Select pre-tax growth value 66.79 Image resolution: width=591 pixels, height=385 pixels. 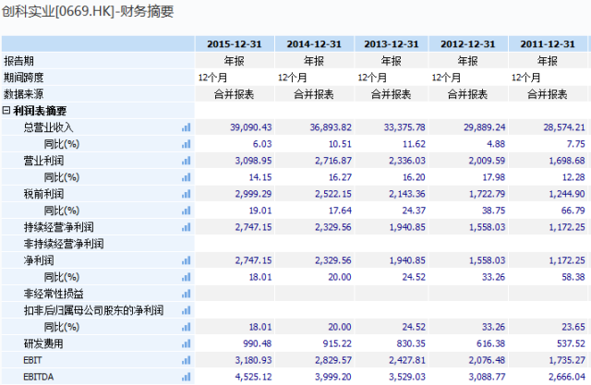(573, 211)
